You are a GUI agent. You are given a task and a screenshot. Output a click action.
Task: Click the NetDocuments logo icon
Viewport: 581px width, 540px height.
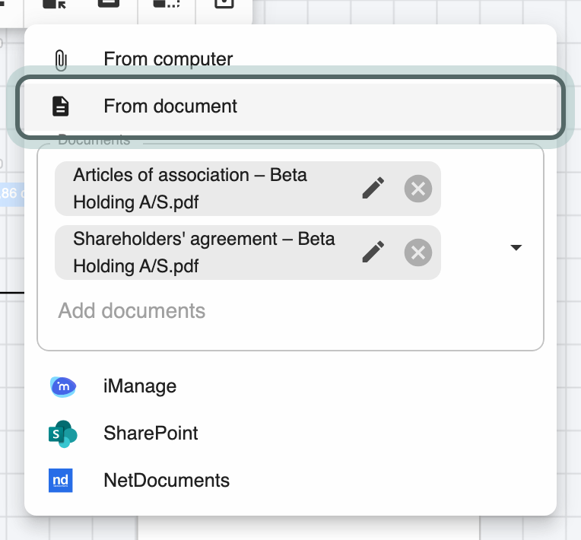(60, 481)
